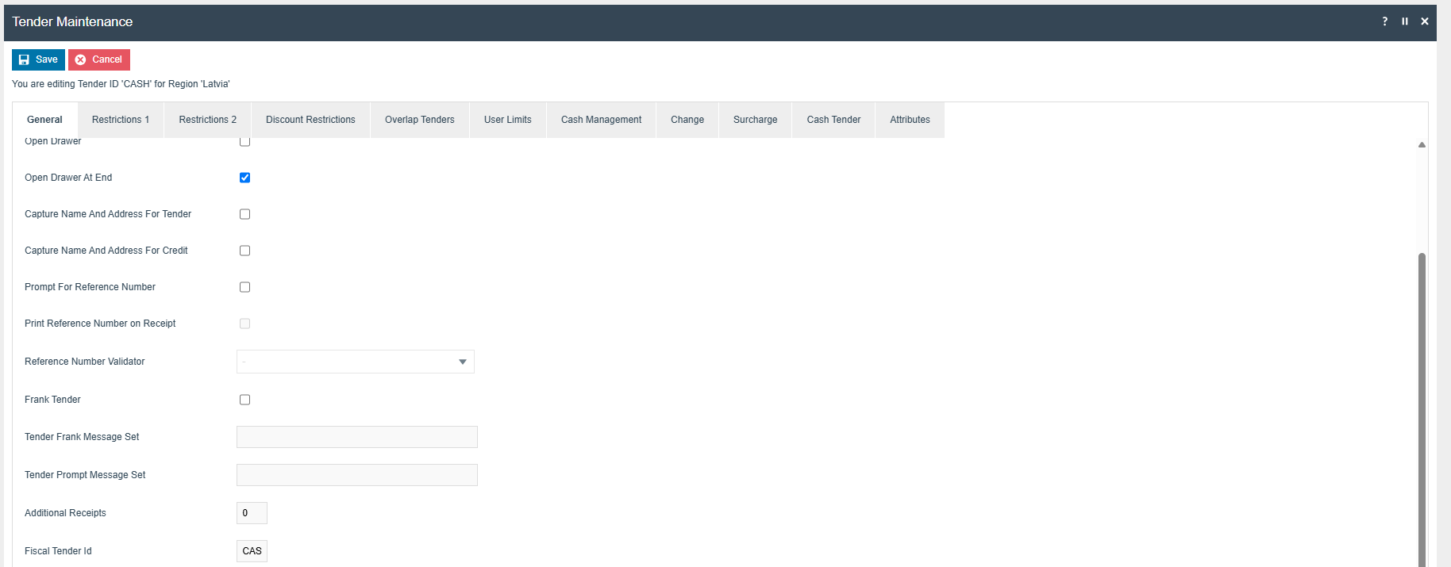Click the scroll-up arrow of the form
This screenshot has width=1451, height=567.
coord(1422,144)
